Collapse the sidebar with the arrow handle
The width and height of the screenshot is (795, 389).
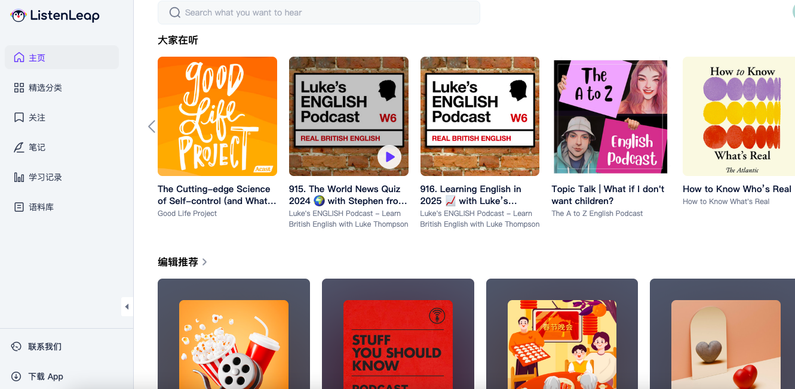click(x=127, y=307)
